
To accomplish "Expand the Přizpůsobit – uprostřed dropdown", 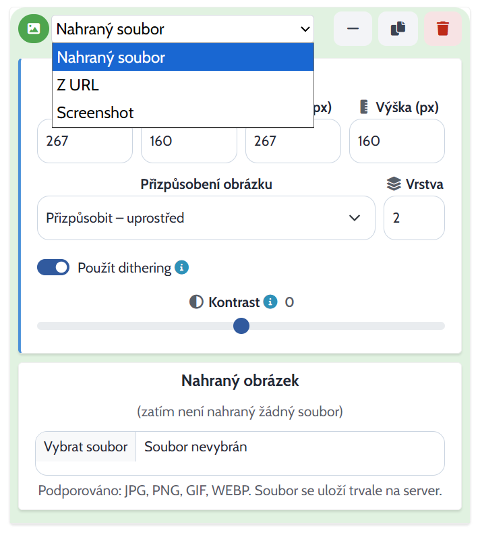I will point(206,218).
